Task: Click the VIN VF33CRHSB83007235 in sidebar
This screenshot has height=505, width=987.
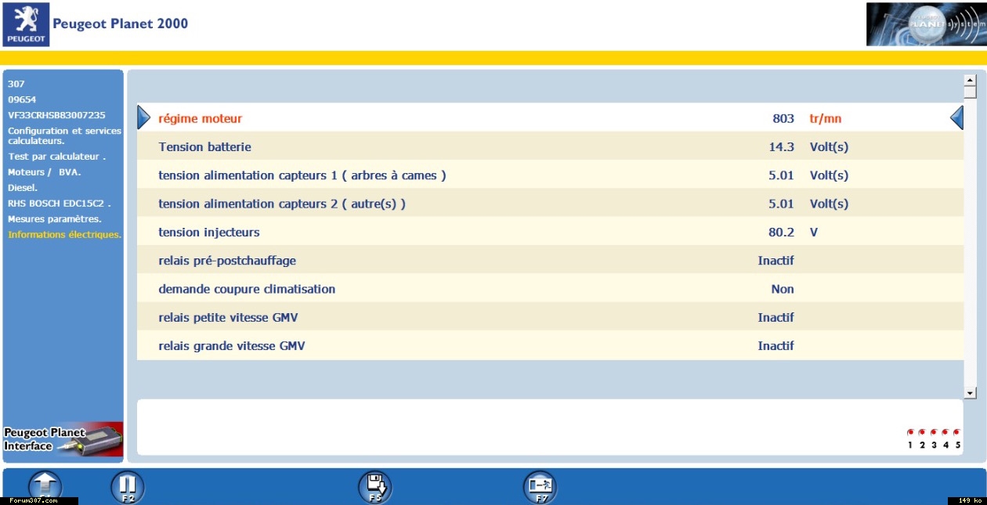Action: 56,115
